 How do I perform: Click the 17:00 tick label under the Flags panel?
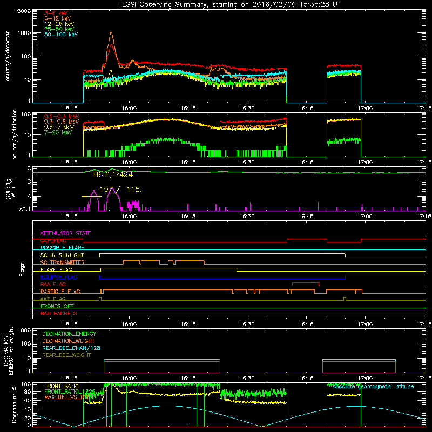pos(365,325)
